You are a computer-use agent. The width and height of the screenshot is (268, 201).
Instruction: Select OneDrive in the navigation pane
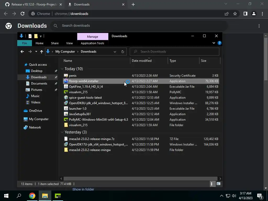click(x=35, y=111)
